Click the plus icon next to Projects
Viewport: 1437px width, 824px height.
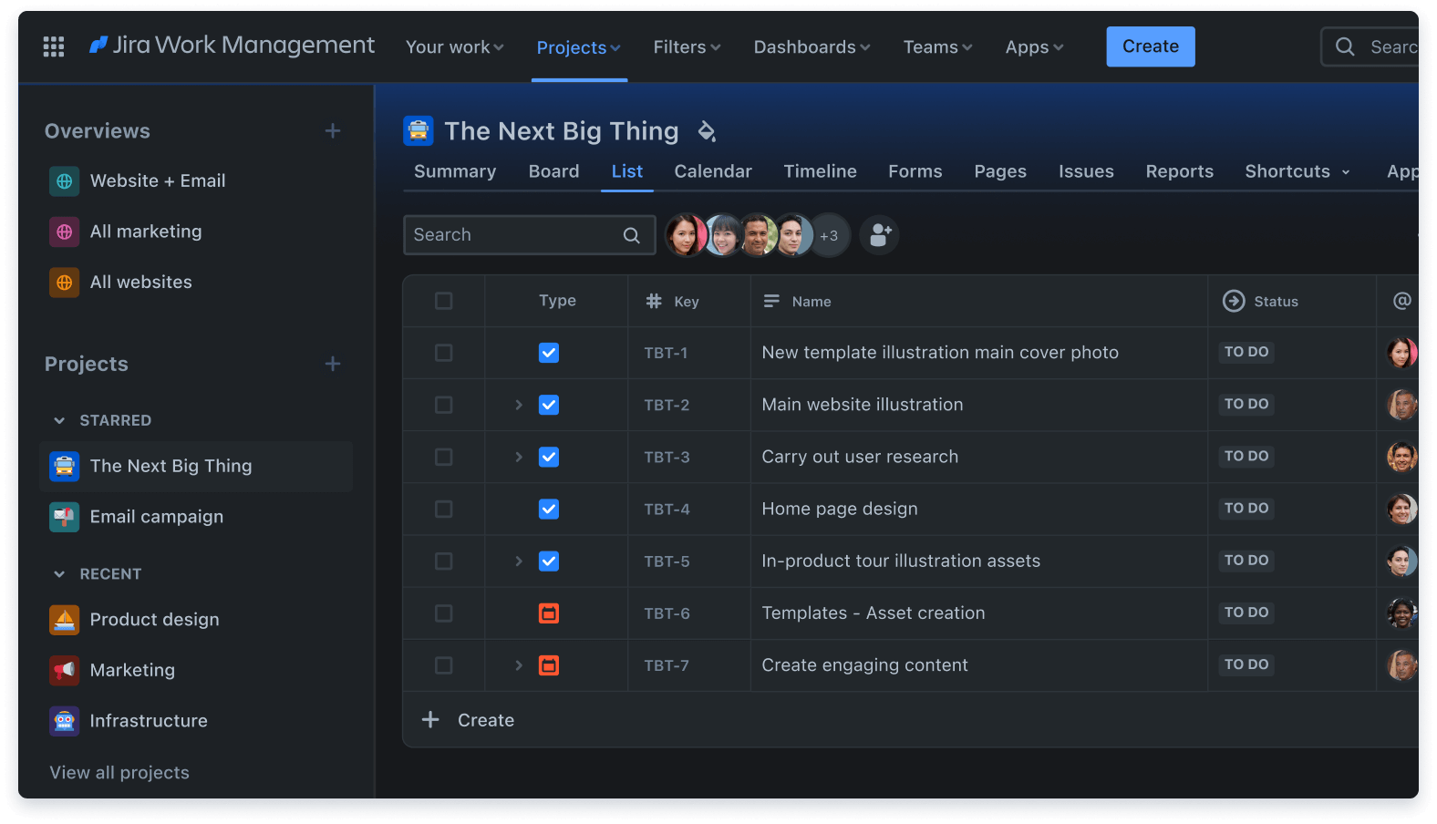(333, 365)
